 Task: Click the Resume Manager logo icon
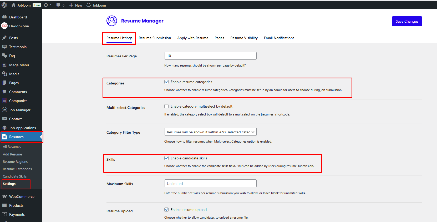coord(112,21)
